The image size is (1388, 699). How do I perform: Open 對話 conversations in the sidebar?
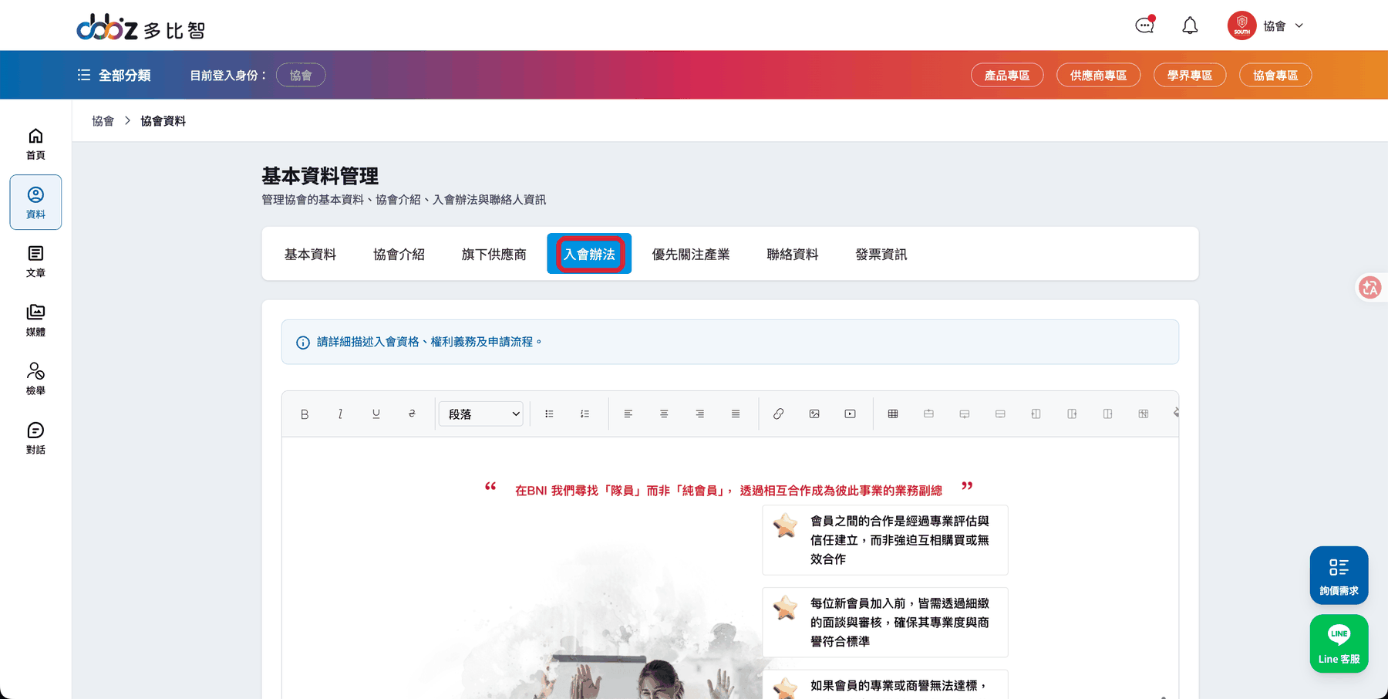coord(35,438)
